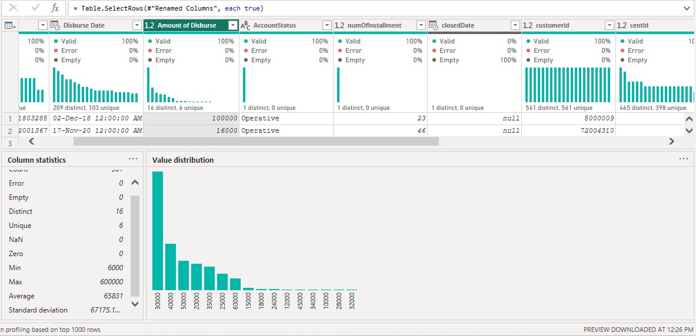Click the 50000 bar in Value distribution
Image resolution: width=696 pixels, height=336 pixels.
point(184,275)
